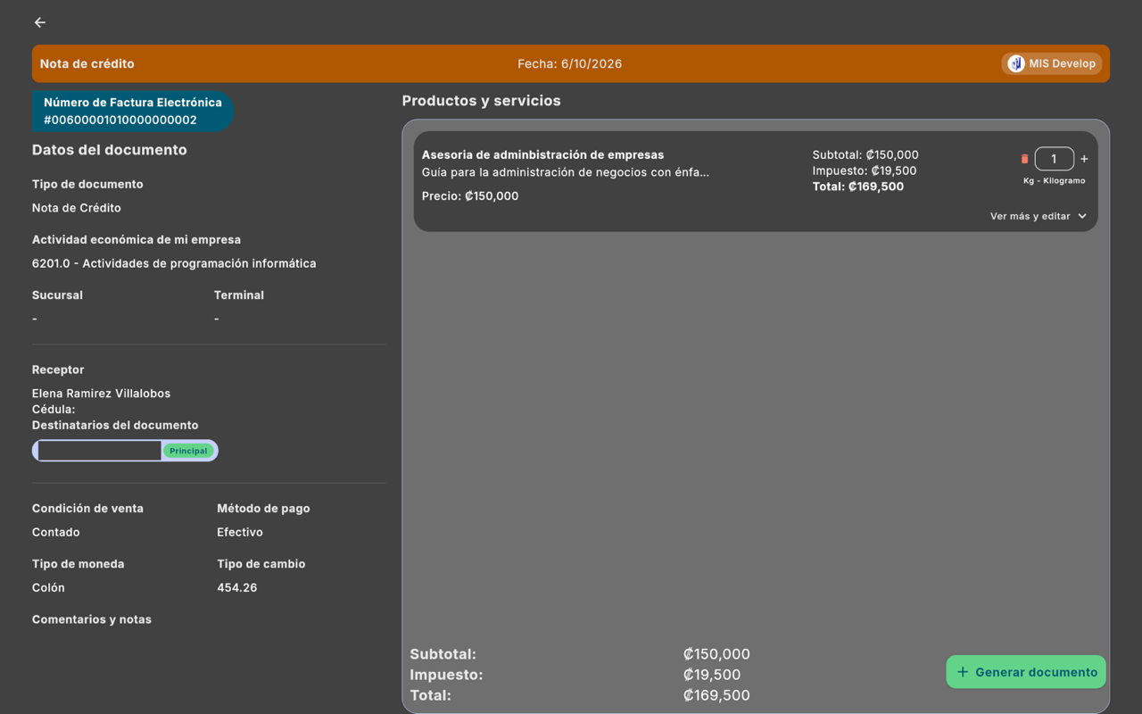Click the product quantity field showing 1

[1054, 159]
